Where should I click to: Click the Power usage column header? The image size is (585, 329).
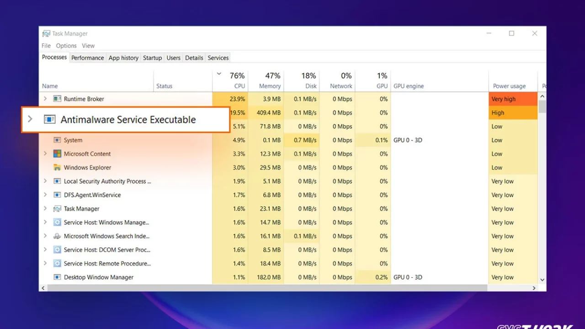pyautogui.click(x=509, y=85)
